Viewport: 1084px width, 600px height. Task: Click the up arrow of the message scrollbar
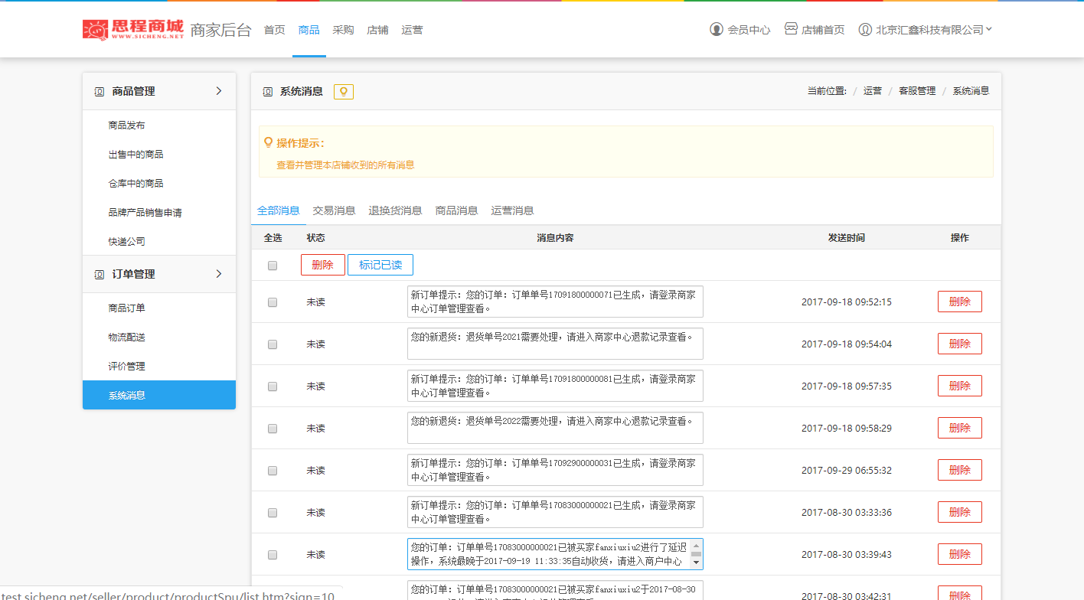(x=696, y=545)
